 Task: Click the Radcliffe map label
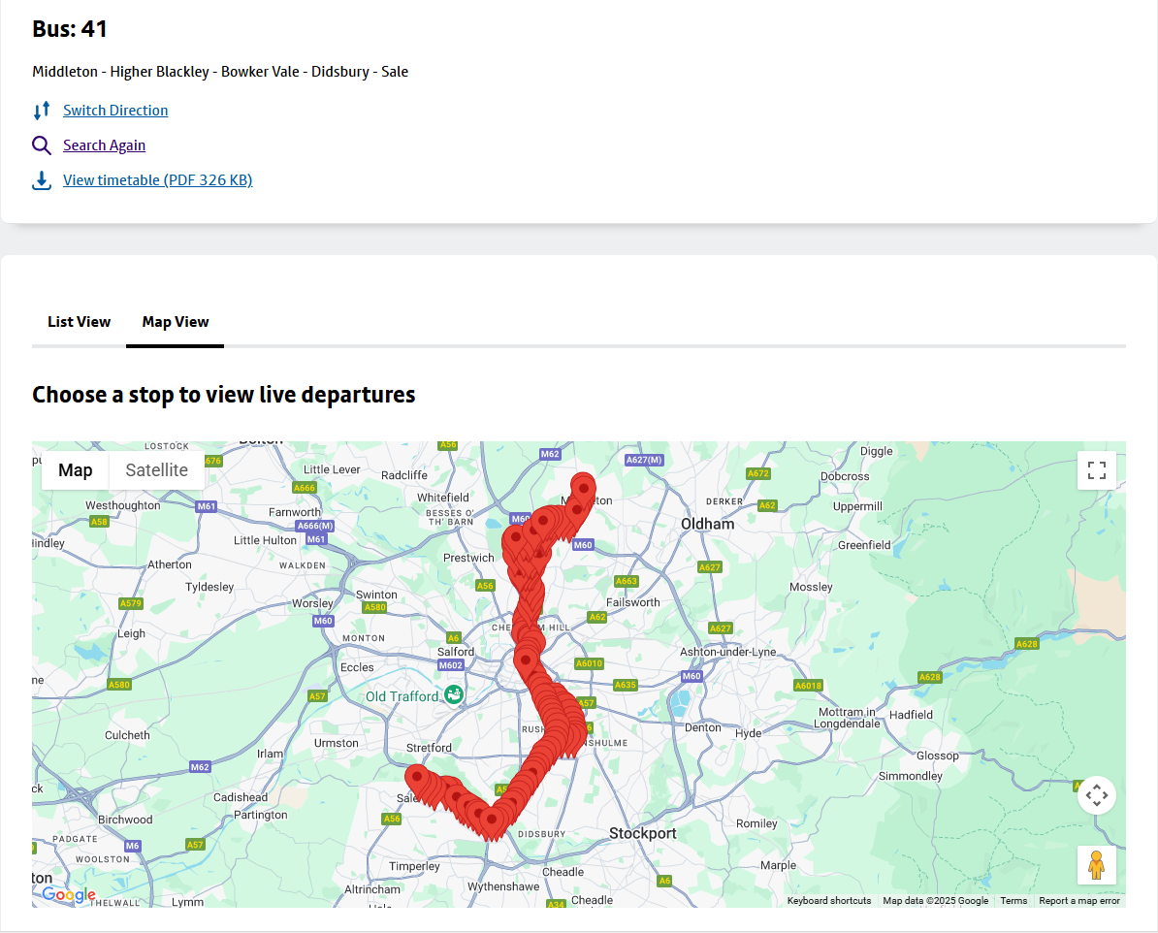(x=404, y=475)
